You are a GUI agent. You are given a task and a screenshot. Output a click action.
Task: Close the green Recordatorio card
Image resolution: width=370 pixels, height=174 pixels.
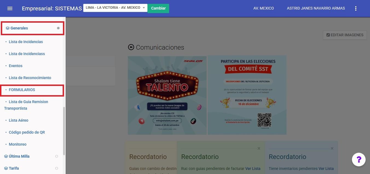(x=259, y=148)
